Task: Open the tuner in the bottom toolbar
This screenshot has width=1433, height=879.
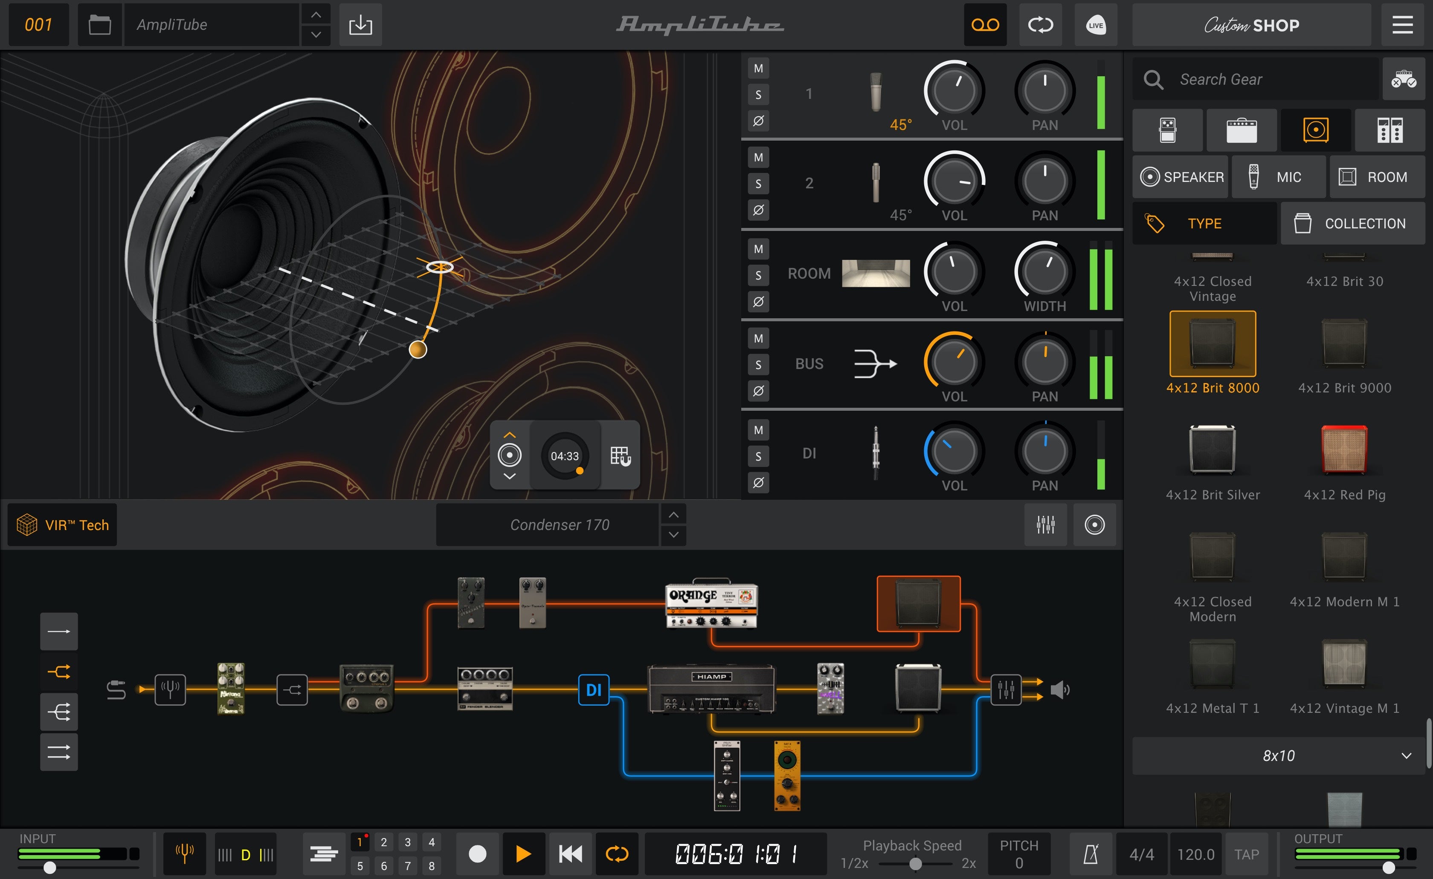Action: (184, 853)
